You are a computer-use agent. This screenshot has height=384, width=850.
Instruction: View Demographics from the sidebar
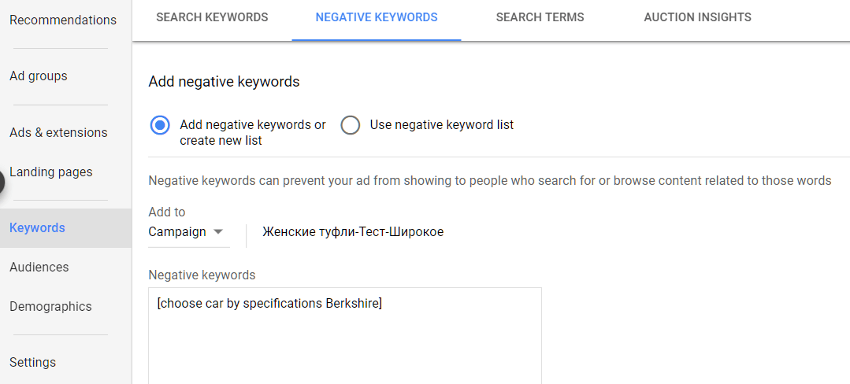(x=50, y=307)
